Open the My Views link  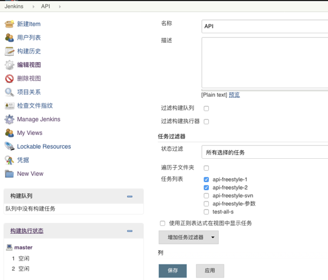(29, 133)
